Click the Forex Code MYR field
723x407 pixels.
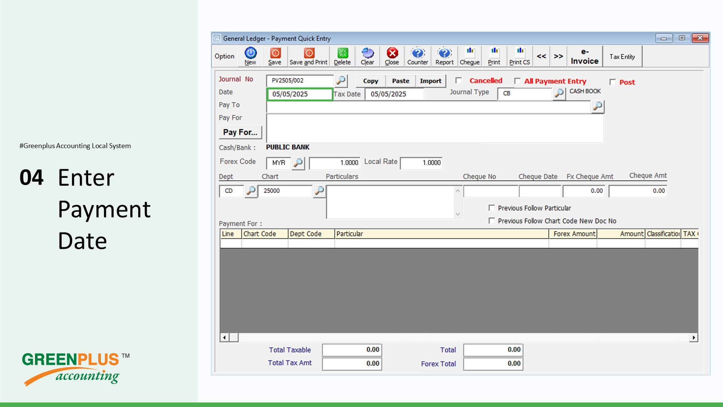[x=279, y=163]
